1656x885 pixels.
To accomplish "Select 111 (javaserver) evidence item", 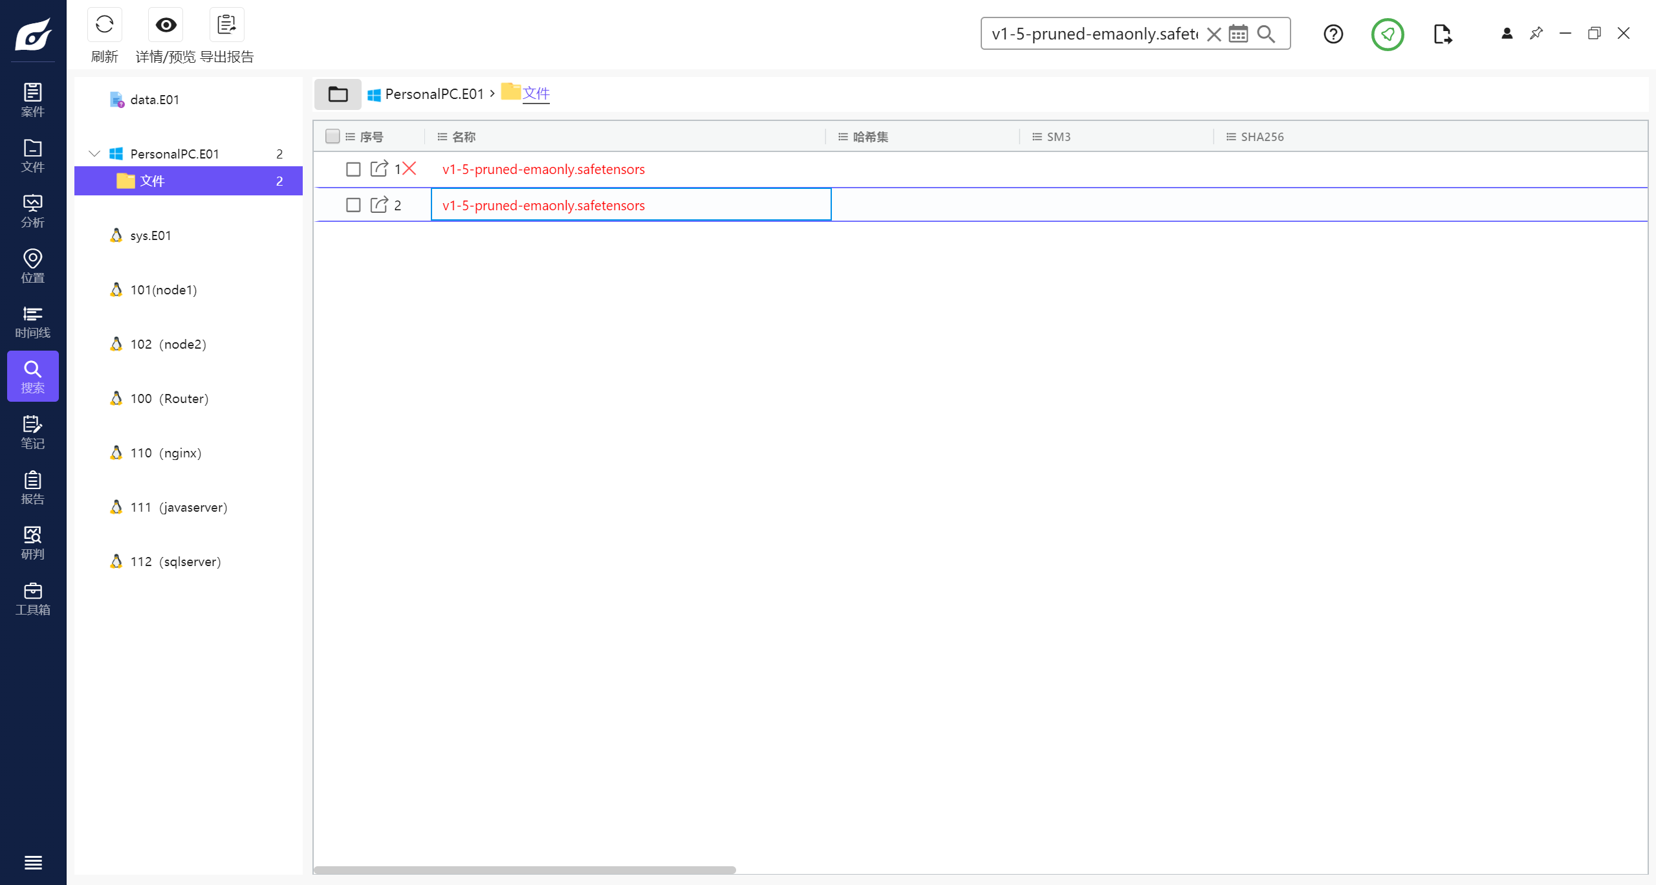I will [x=179, y=507].
